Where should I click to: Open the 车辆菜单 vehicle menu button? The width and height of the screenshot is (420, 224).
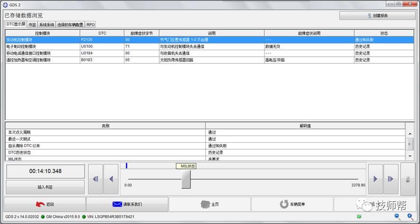[292, 204]
